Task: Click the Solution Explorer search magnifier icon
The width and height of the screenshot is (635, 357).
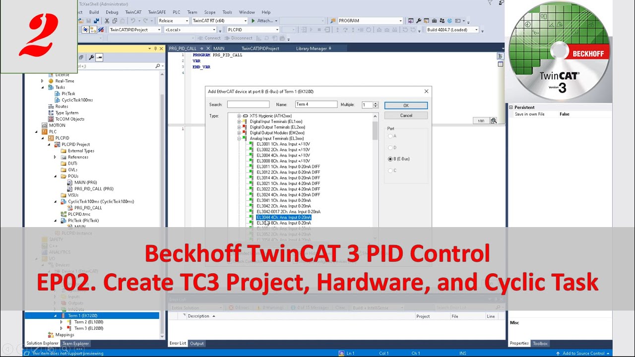Action: click(157, 65)
